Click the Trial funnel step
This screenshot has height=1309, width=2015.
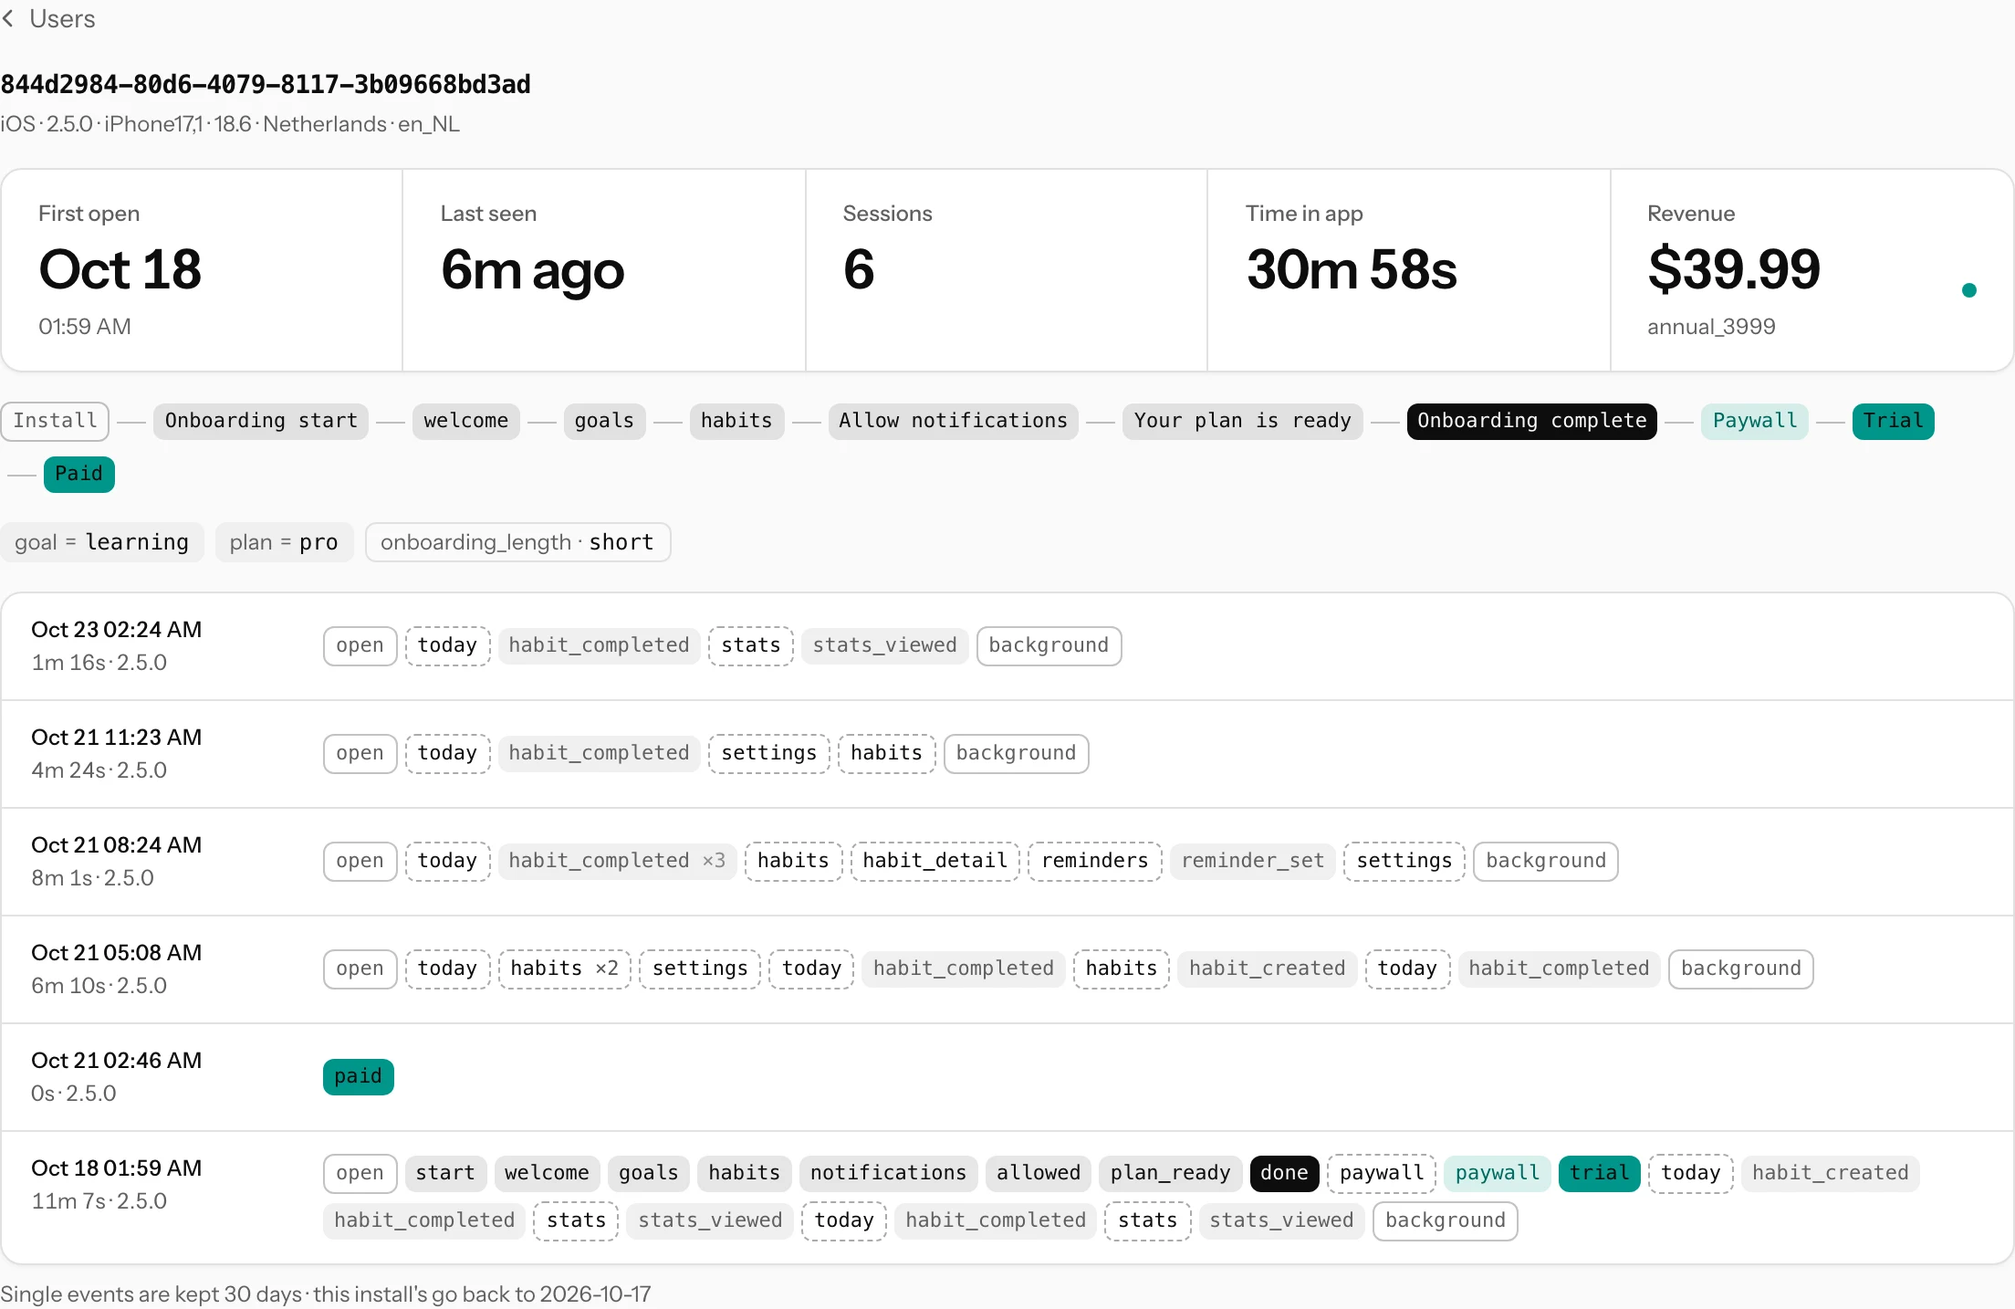pos(1893,421)
